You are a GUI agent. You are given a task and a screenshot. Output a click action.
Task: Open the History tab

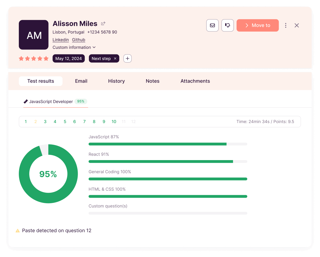pos(116,81)
